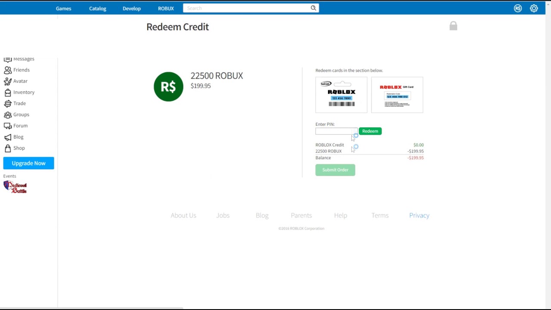This screenshot has height=310, width=551.
Task: Go to Trade in the sidebar
Action: coord(19,103)
